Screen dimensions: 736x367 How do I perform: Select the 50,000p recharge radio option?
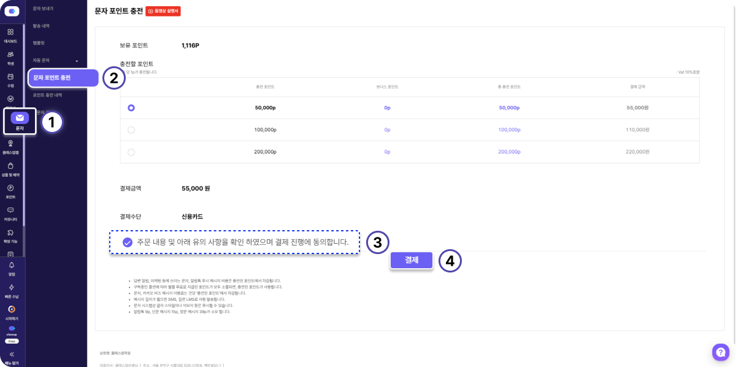tap(131, 107)
